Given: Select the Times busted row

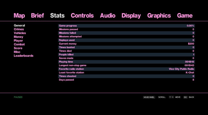Looking at the screenshot, I should [x=126, y=47].
